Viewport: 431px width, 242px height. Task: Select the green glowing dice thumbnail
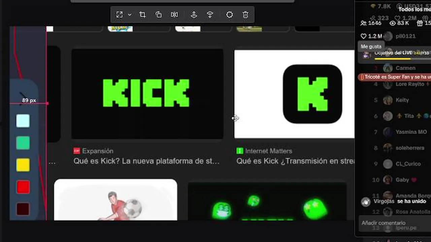click(267, 201)
